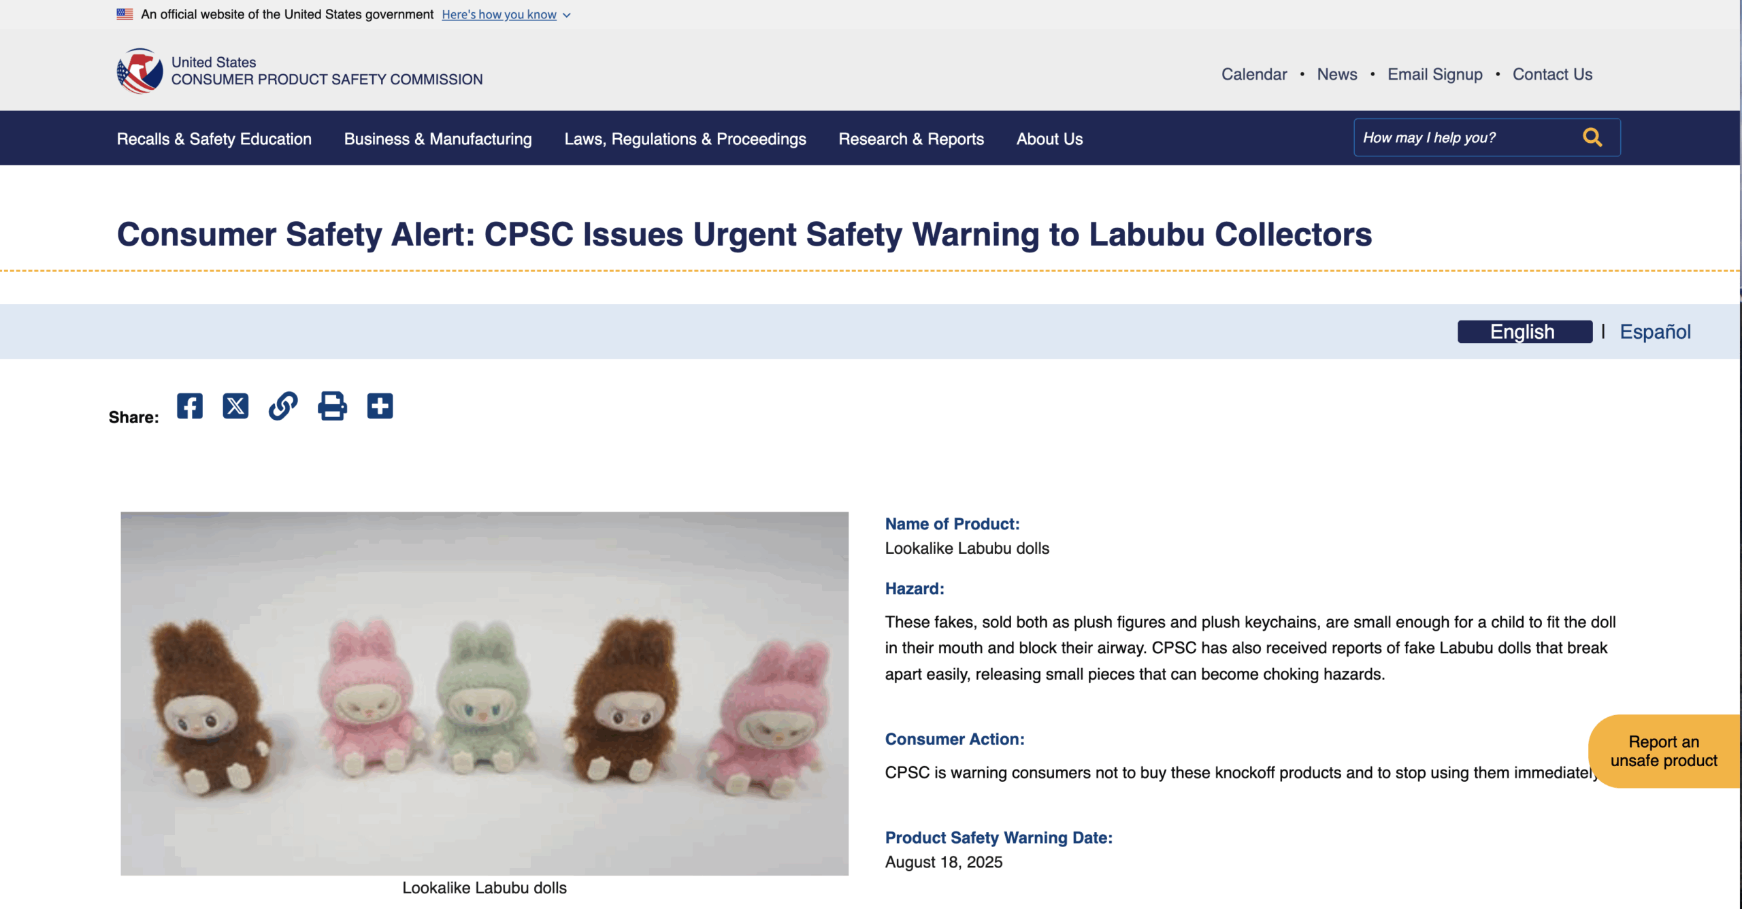Open Research & Reports menu
The image size is (1742, 909).
[911, 139]
